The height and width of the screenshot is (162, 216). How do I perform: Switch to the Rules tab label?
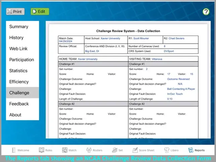[x=49, y=150]
